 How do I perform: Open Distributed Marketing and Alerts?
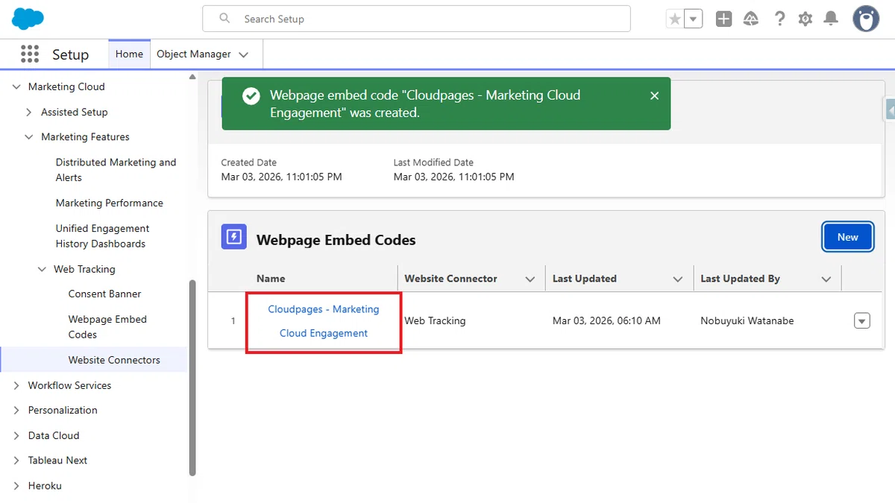(116, 170)
